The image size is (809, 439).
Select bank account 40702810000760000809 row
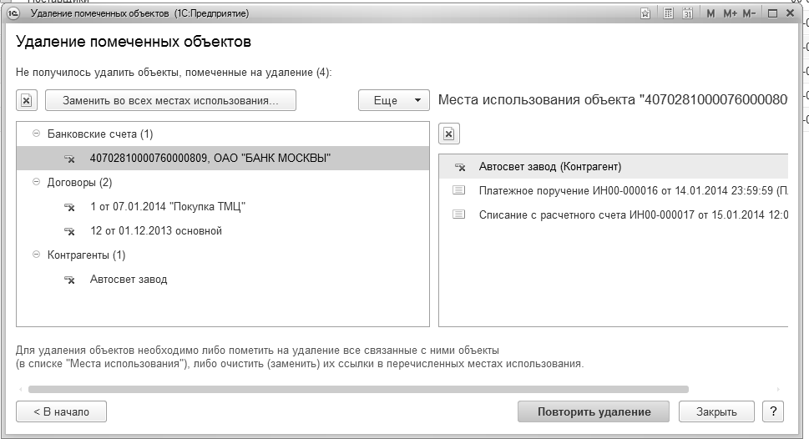pos(223,159)
